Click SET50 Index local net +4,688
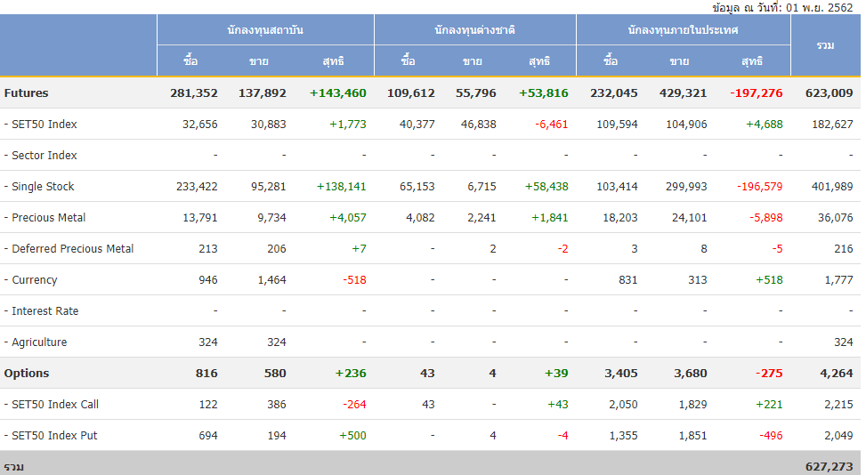This screenshot has height=475, width=866. 765,125
